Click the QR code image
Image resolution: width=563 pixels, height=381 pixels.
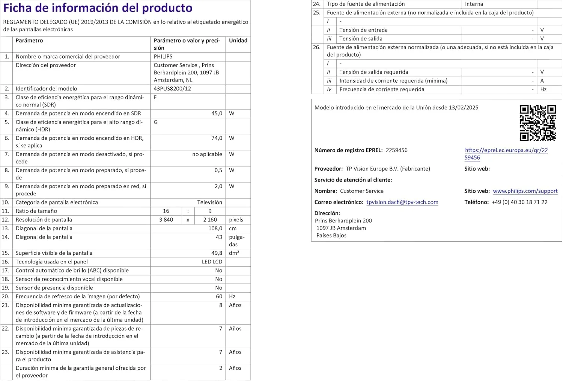point(537,122)
